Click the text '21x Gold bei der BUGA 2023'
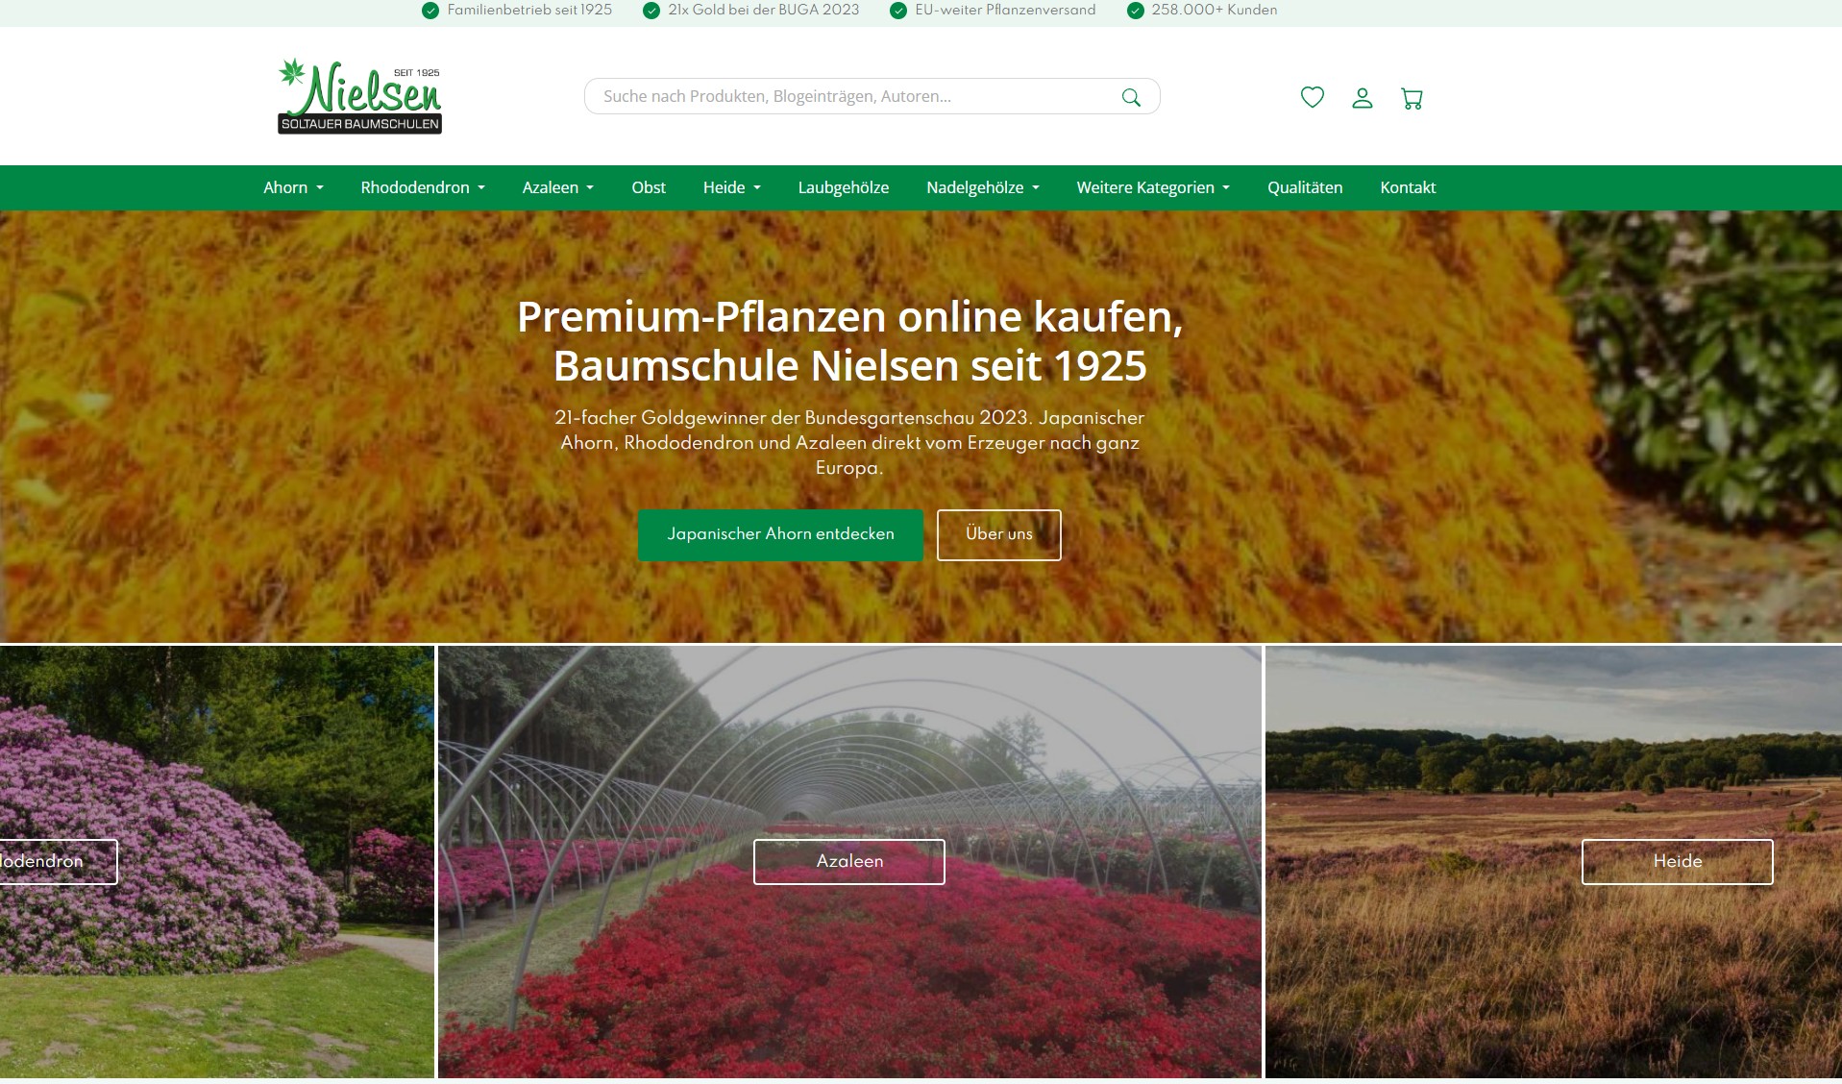The width and height of the screenshot is (1842, 1084). click(764, 11)
